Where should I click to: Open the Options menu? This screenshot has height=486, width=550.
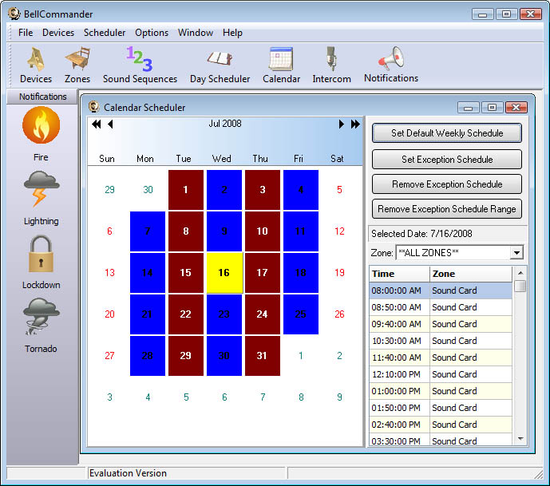pyautogui.click(x=152, y=33)
